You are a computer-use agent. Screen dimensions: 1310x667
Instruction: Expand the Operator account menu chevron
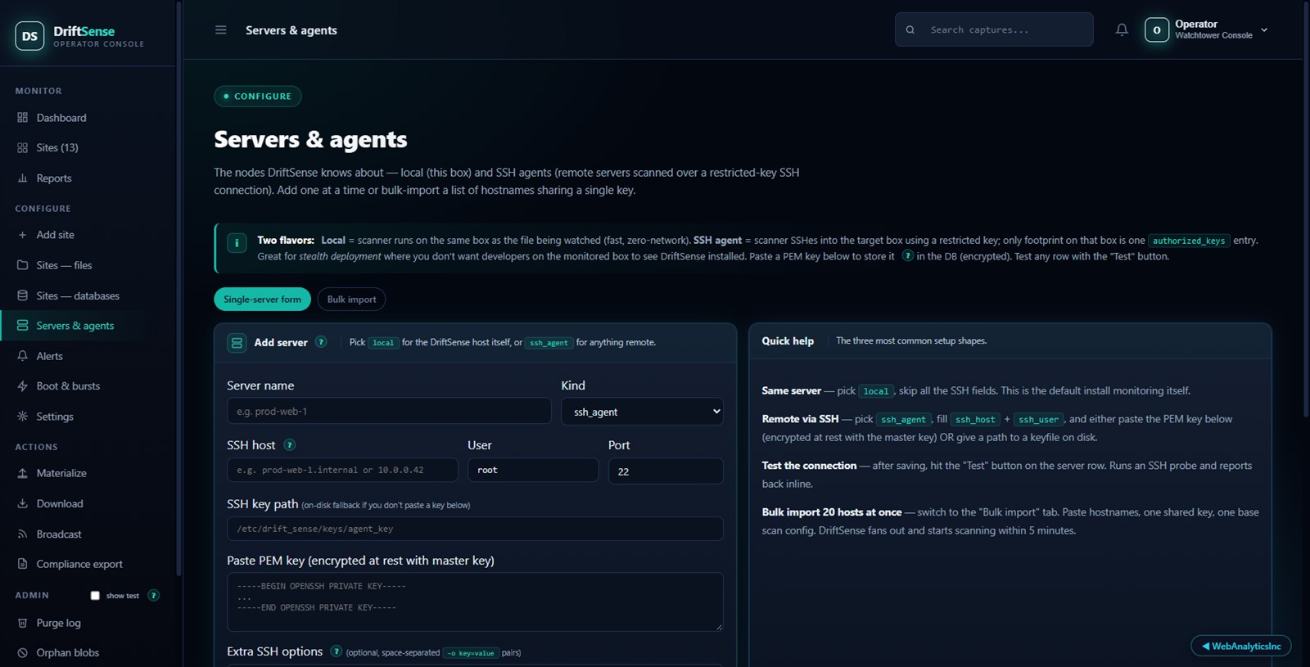(x=1264, y=29)
